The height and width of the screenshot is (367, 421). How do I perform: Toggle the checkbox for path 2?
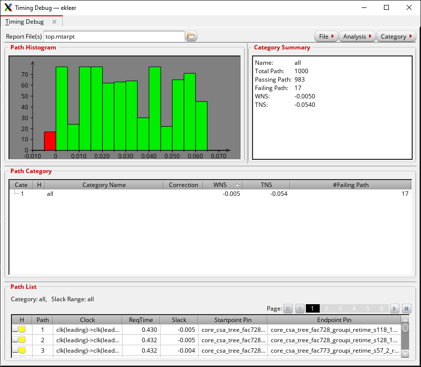point(15,340)
